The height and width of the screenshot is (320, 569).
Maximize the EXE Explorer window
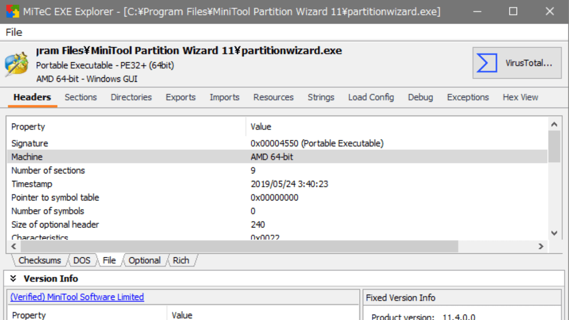(x=513, y=12)
